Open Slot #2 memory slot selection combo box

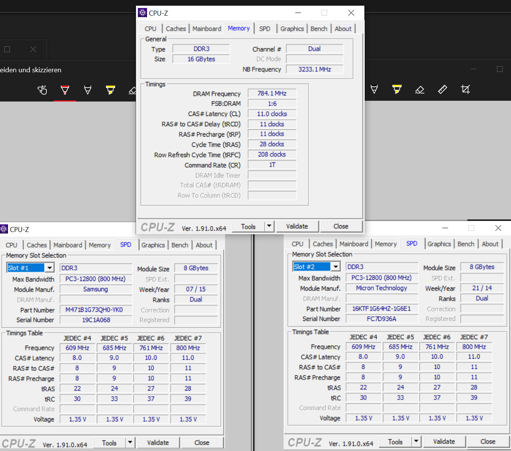pyautogui.click(x=317, y=267)
